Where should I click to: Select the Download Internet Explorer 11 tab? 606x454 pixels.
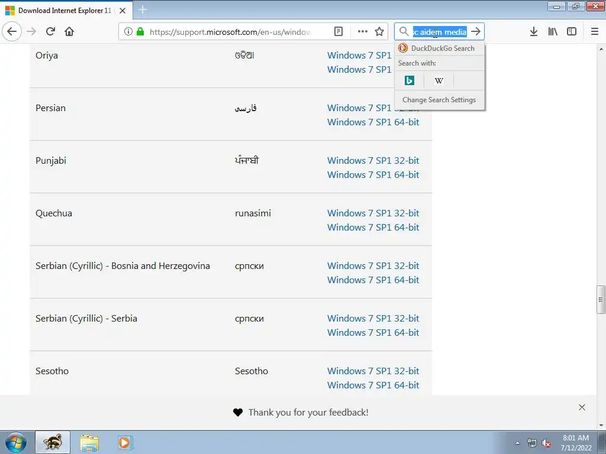tap(66, 11)
